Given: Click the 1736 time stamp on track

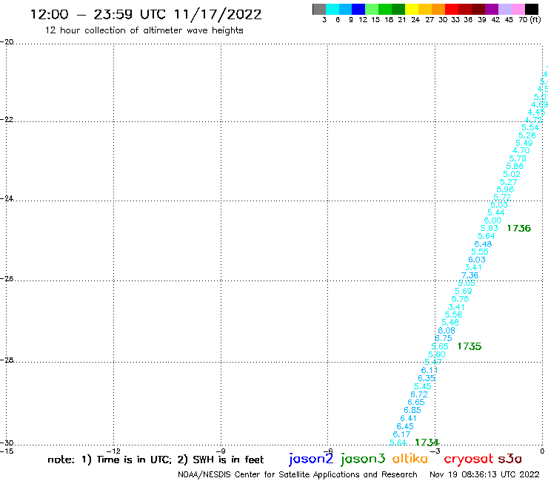Looking at the screenshot, I should pyautogui.click(x=518, y=229).
